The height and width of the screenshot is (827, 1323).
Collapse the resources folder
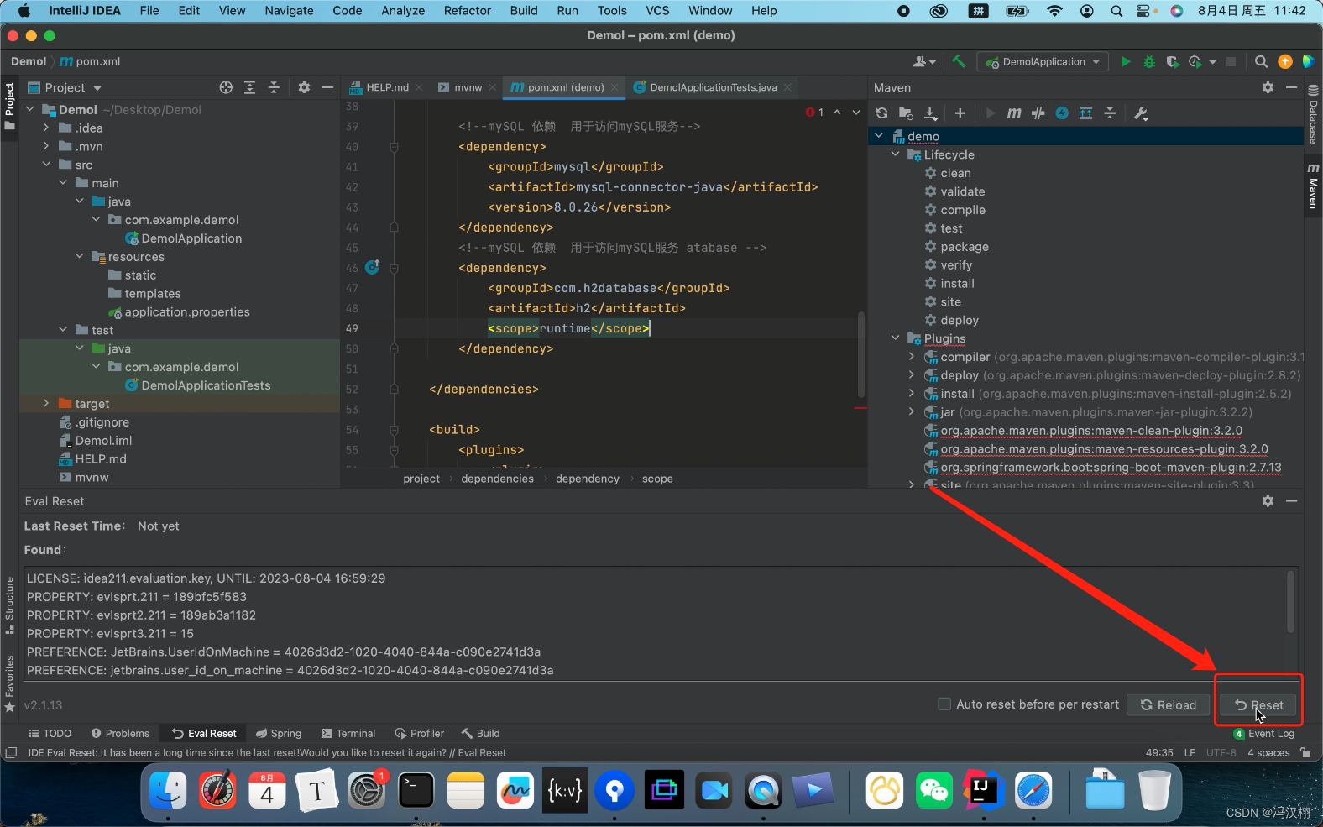pyautogui.click(x=80, y=256)
